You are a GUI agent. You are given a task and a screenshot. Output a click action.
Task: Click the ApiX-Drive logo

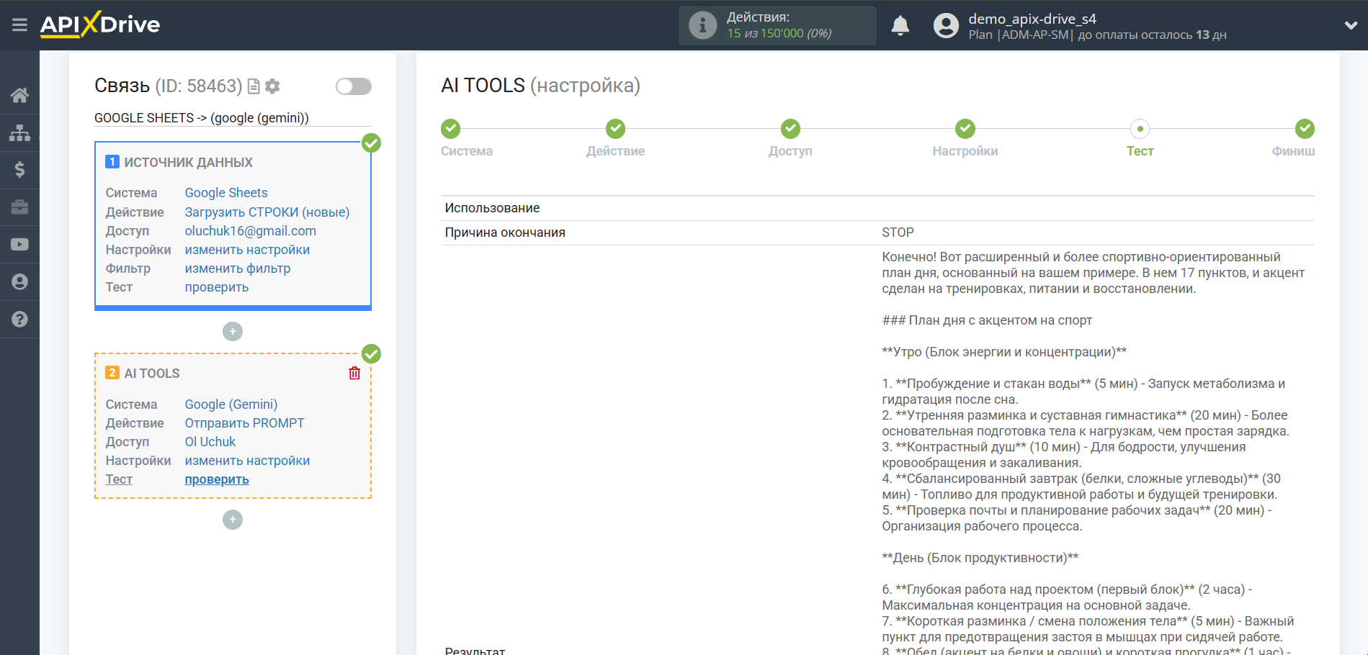coord(99,24)
